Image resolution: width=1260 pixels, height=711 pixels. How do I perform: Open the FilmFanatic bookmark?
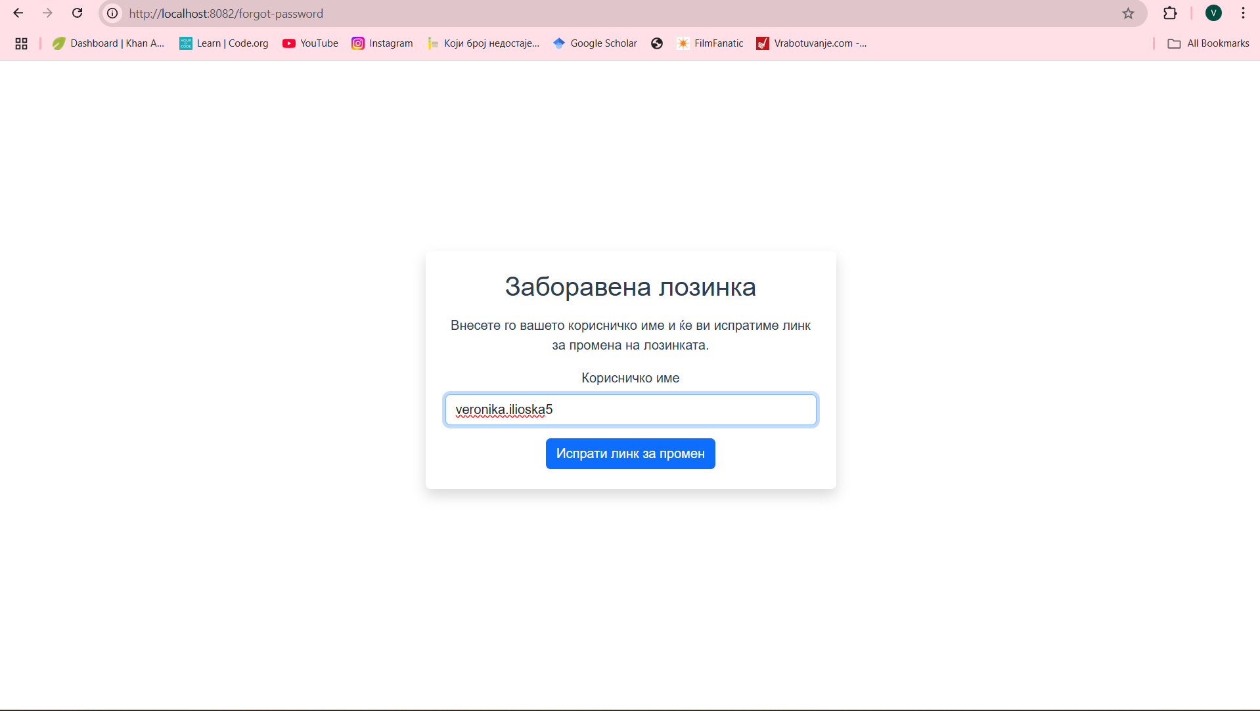(x=710, y=43)
